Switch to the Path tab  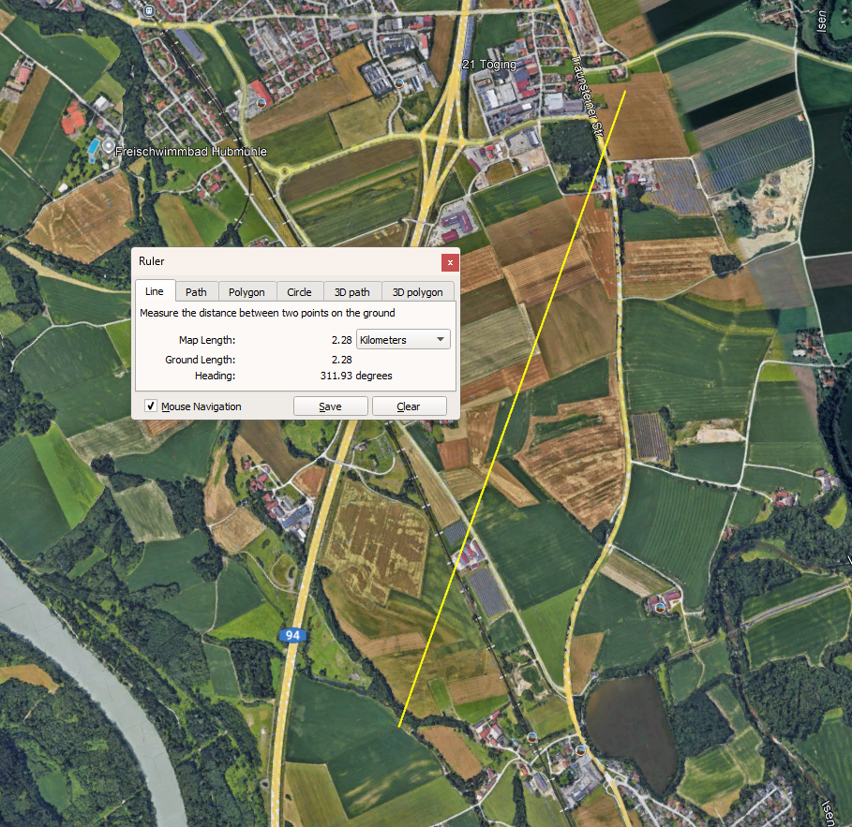click(x=196, y=292)
